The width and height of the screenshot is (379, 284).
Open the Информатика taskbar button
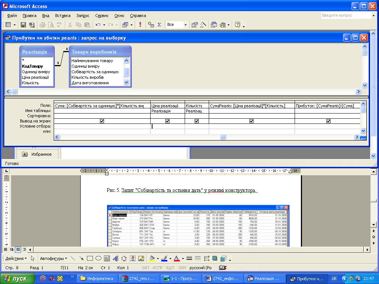point(97,278)
